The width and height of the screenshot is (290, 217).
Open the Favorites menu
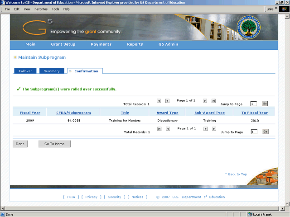41,9
